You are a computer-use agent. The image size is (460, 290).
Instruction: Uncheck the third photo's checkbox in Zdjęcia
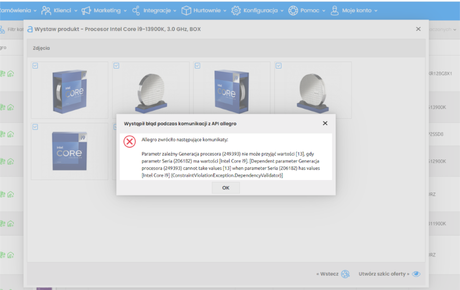click(x=197, y=66)
